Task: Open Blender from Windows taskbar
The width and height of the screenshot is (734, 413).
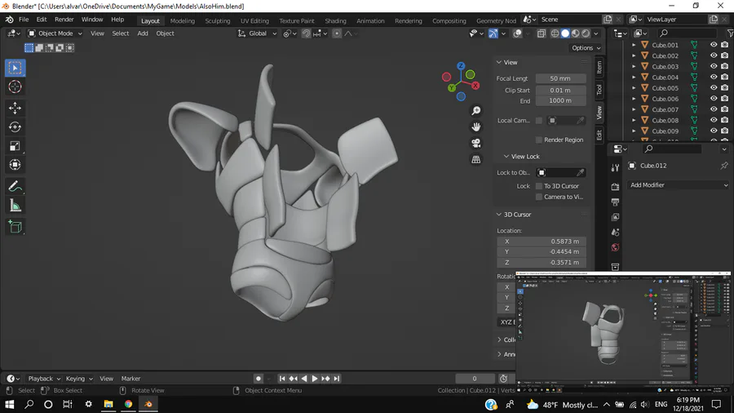Action: [x=148, y=404]
